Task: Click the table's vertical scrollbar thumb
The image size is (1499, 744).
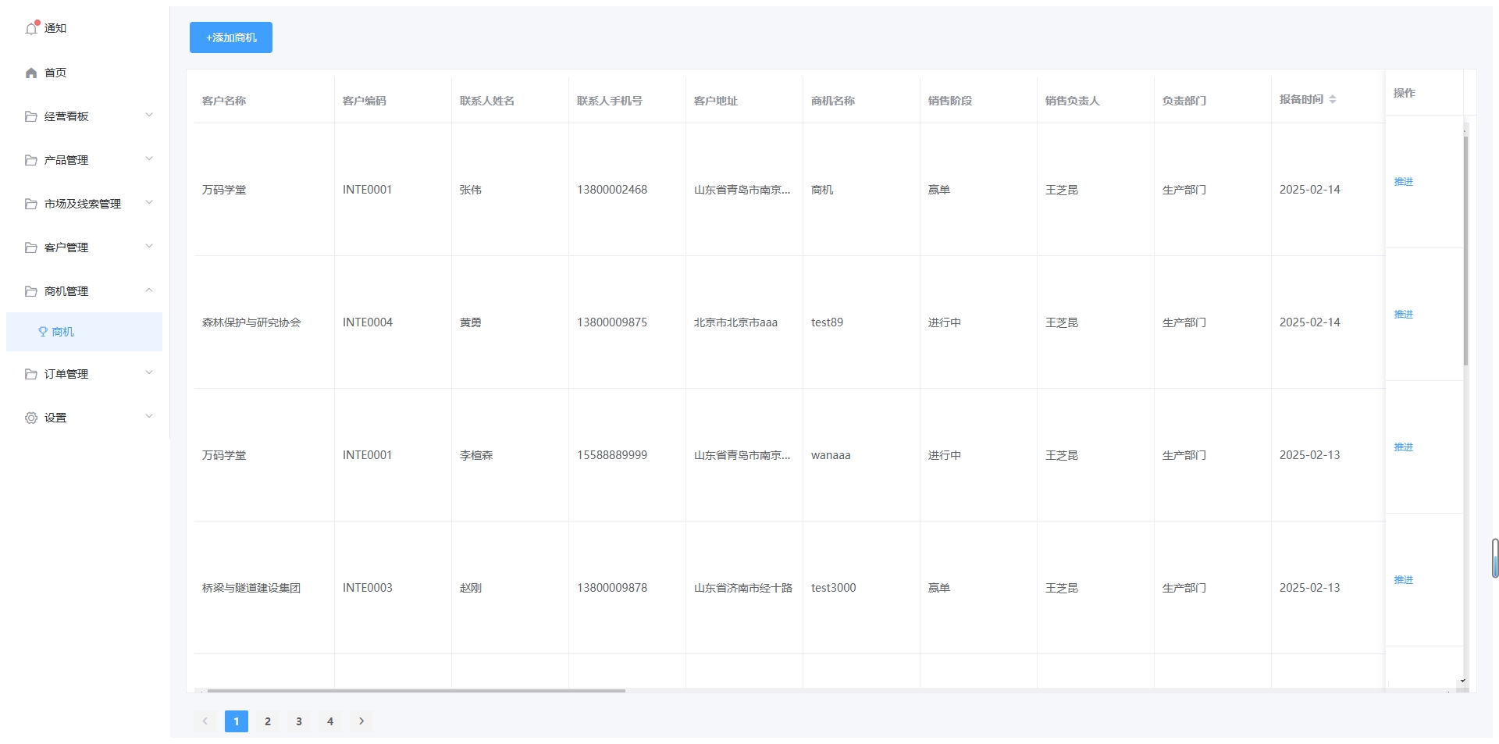Action: (x=1465, y=250)
